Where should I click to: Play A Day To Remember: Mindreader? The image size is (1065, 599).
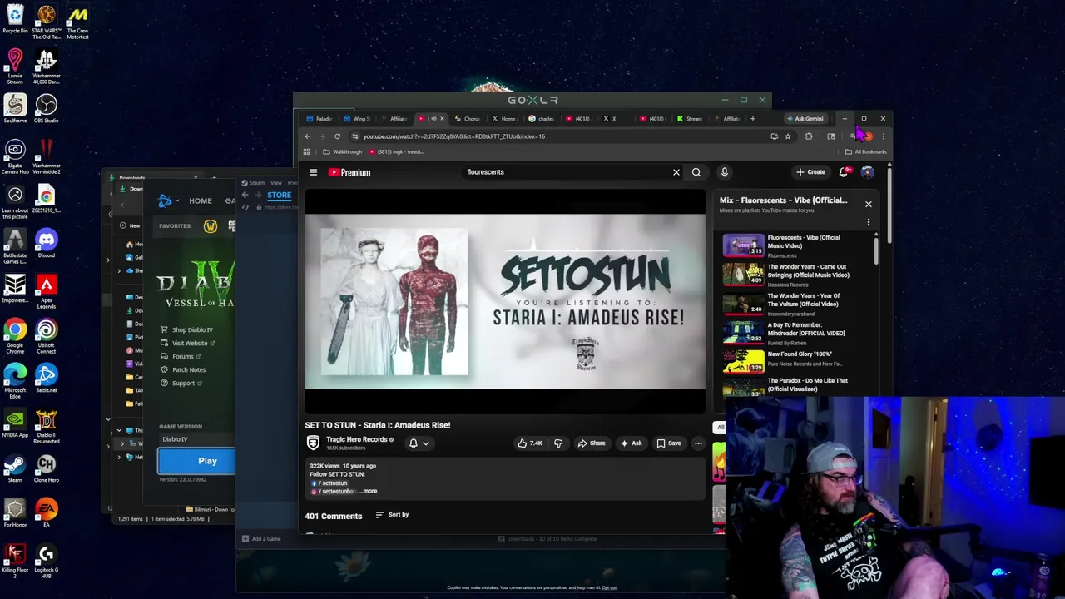point(786,333)
